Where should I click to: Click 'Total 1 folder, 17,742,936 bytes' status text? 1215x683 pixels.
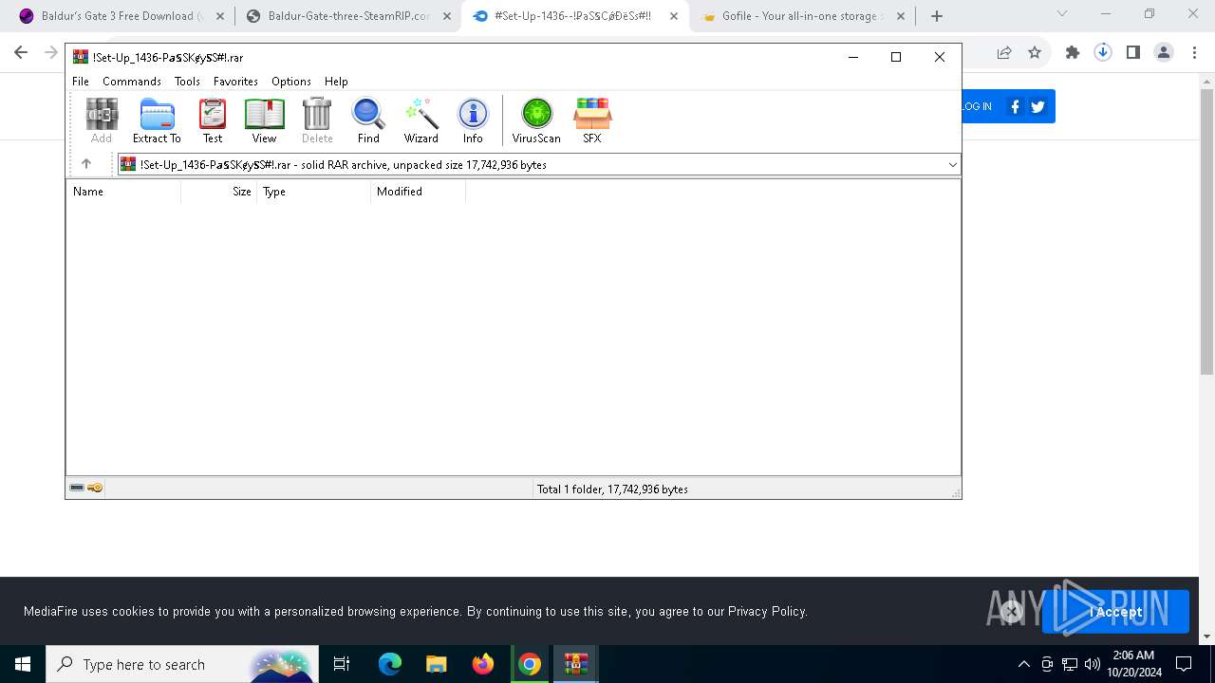[x=612, y=489]
